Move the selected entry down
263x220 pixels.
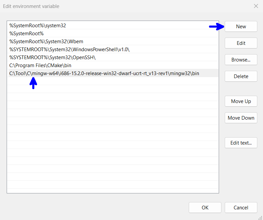[241, 118]
